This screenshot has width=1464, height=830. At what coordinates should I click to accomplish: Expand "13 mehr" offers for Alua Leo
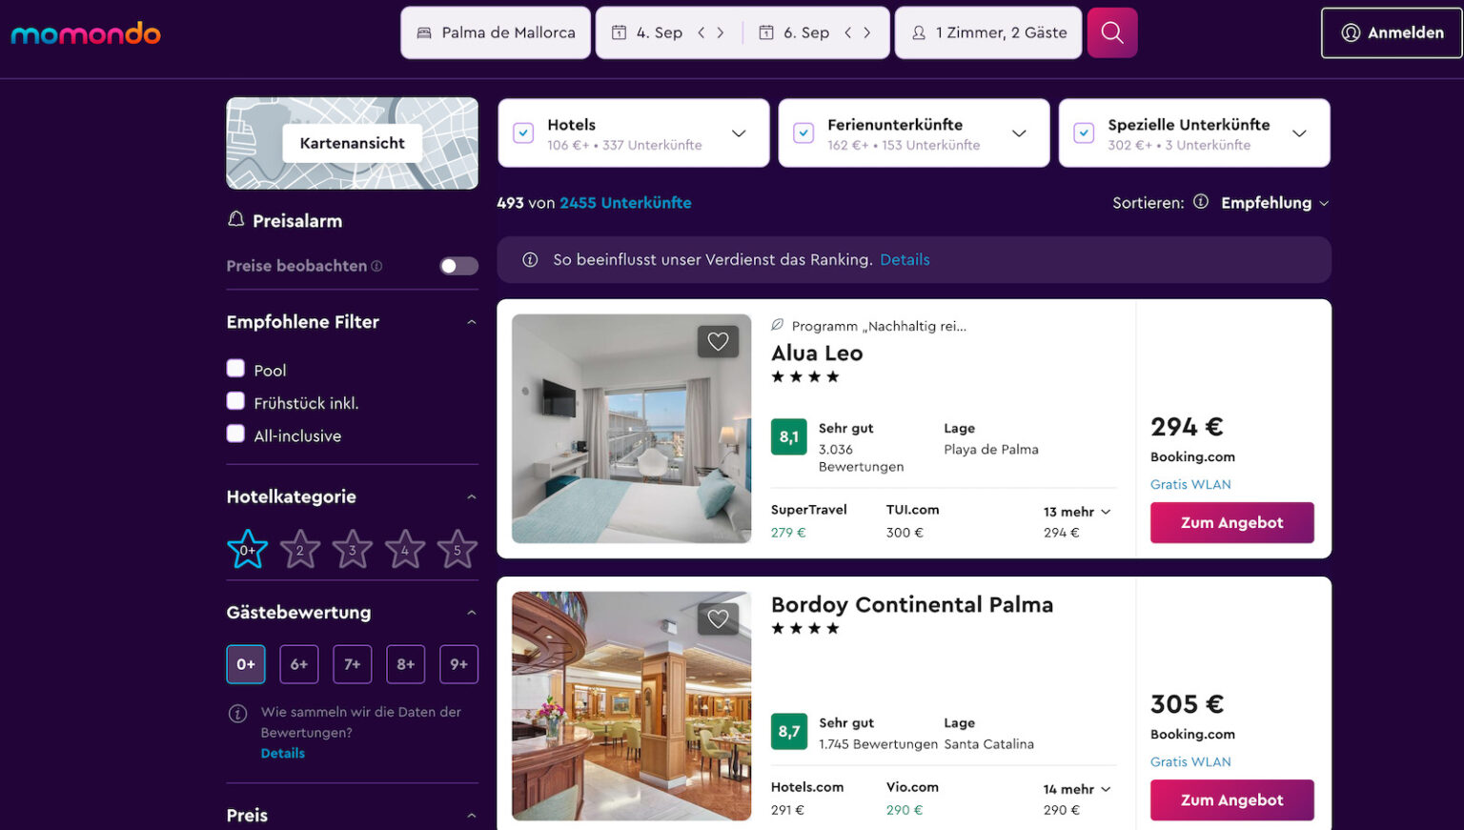(1076, 512)
